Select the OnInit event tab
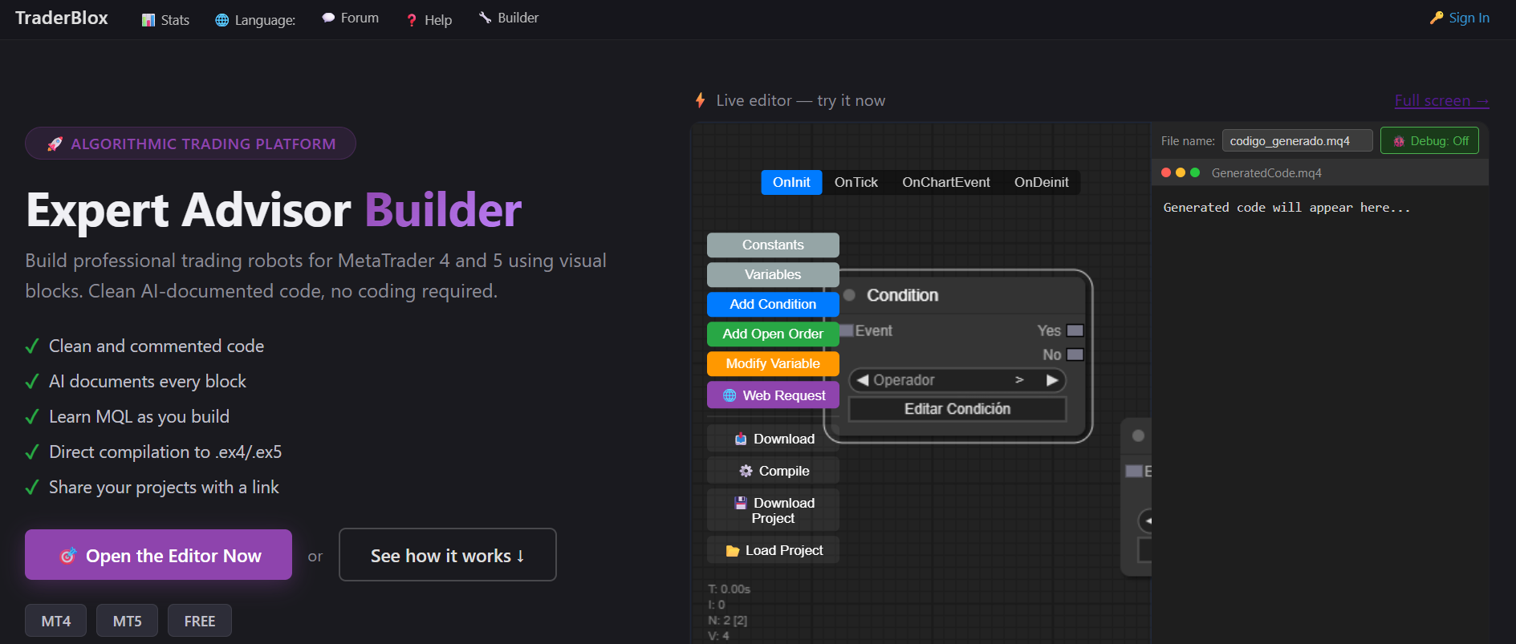 tap(791, 182)
